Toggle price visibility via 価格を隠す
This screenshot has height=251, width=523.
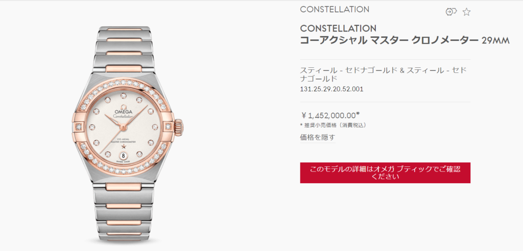318,137
